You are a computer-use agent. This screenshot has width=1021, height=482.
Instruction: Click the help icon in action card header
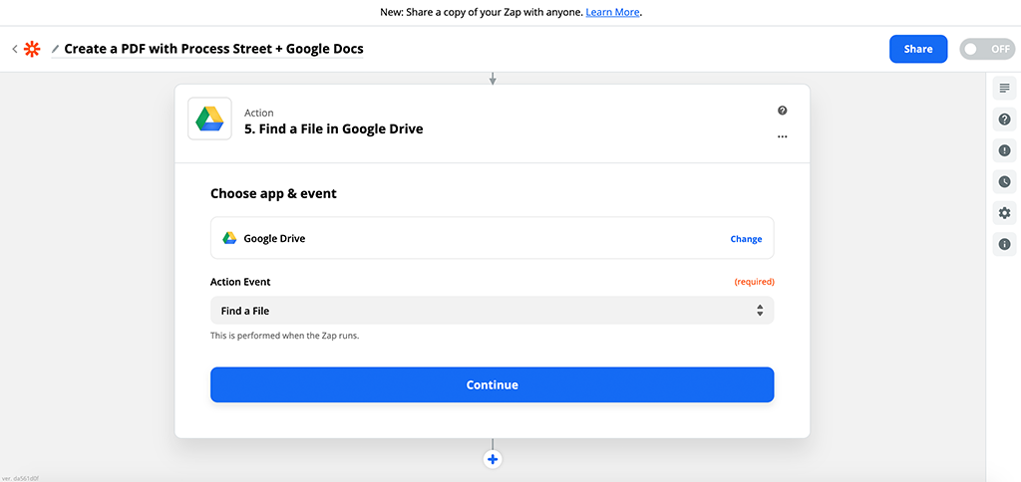coord(783,111)
